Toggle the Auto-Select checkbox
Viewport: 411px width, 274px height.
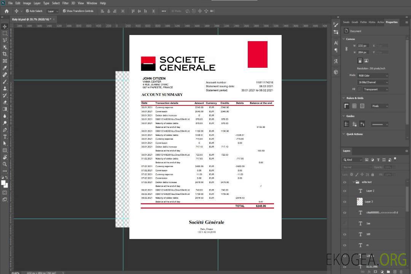pos(27,11)
